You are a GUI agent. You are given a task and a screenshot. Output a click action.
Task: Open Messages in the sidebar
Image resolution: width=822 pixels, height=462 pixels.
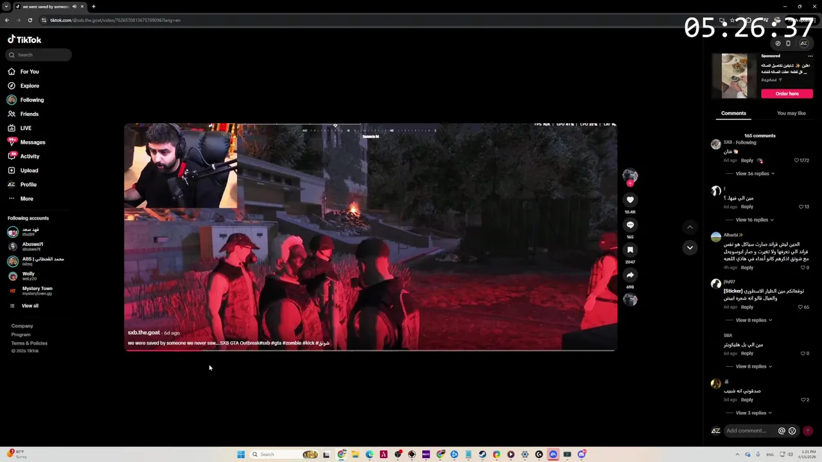point(26,142)
